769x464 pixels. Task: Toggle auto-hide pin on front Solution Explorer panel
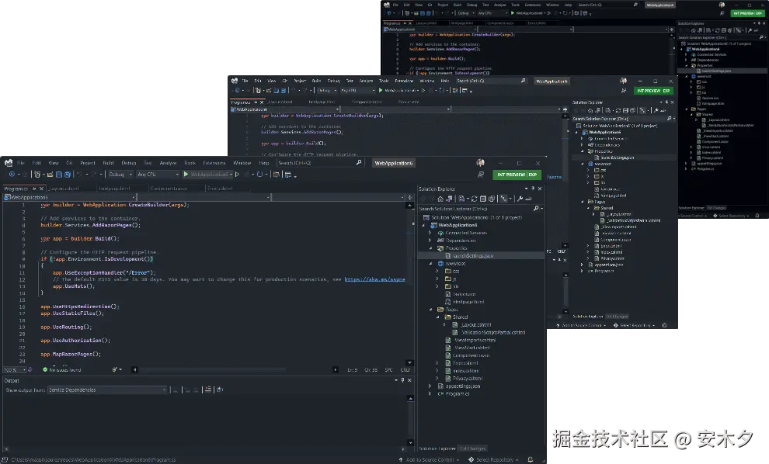point(533,188)
